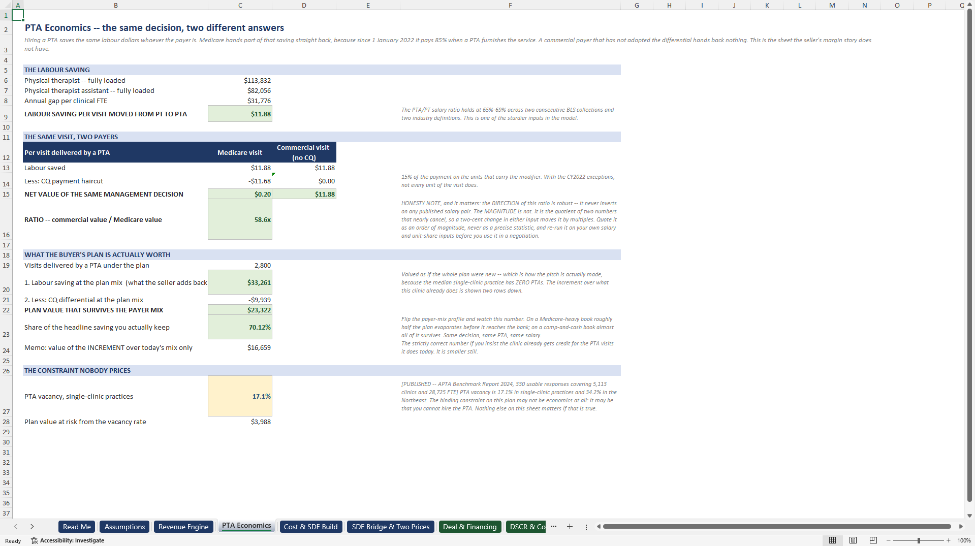975x546 pixels.
Task: Open SDE Bridge & Two Prices sheet
Action: click(391, 527)
